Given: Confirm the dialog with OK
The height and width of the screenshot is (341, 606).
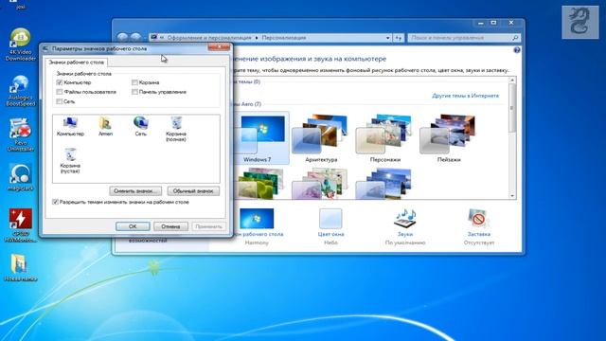Looking at the screenshot, I should [133, 226].
